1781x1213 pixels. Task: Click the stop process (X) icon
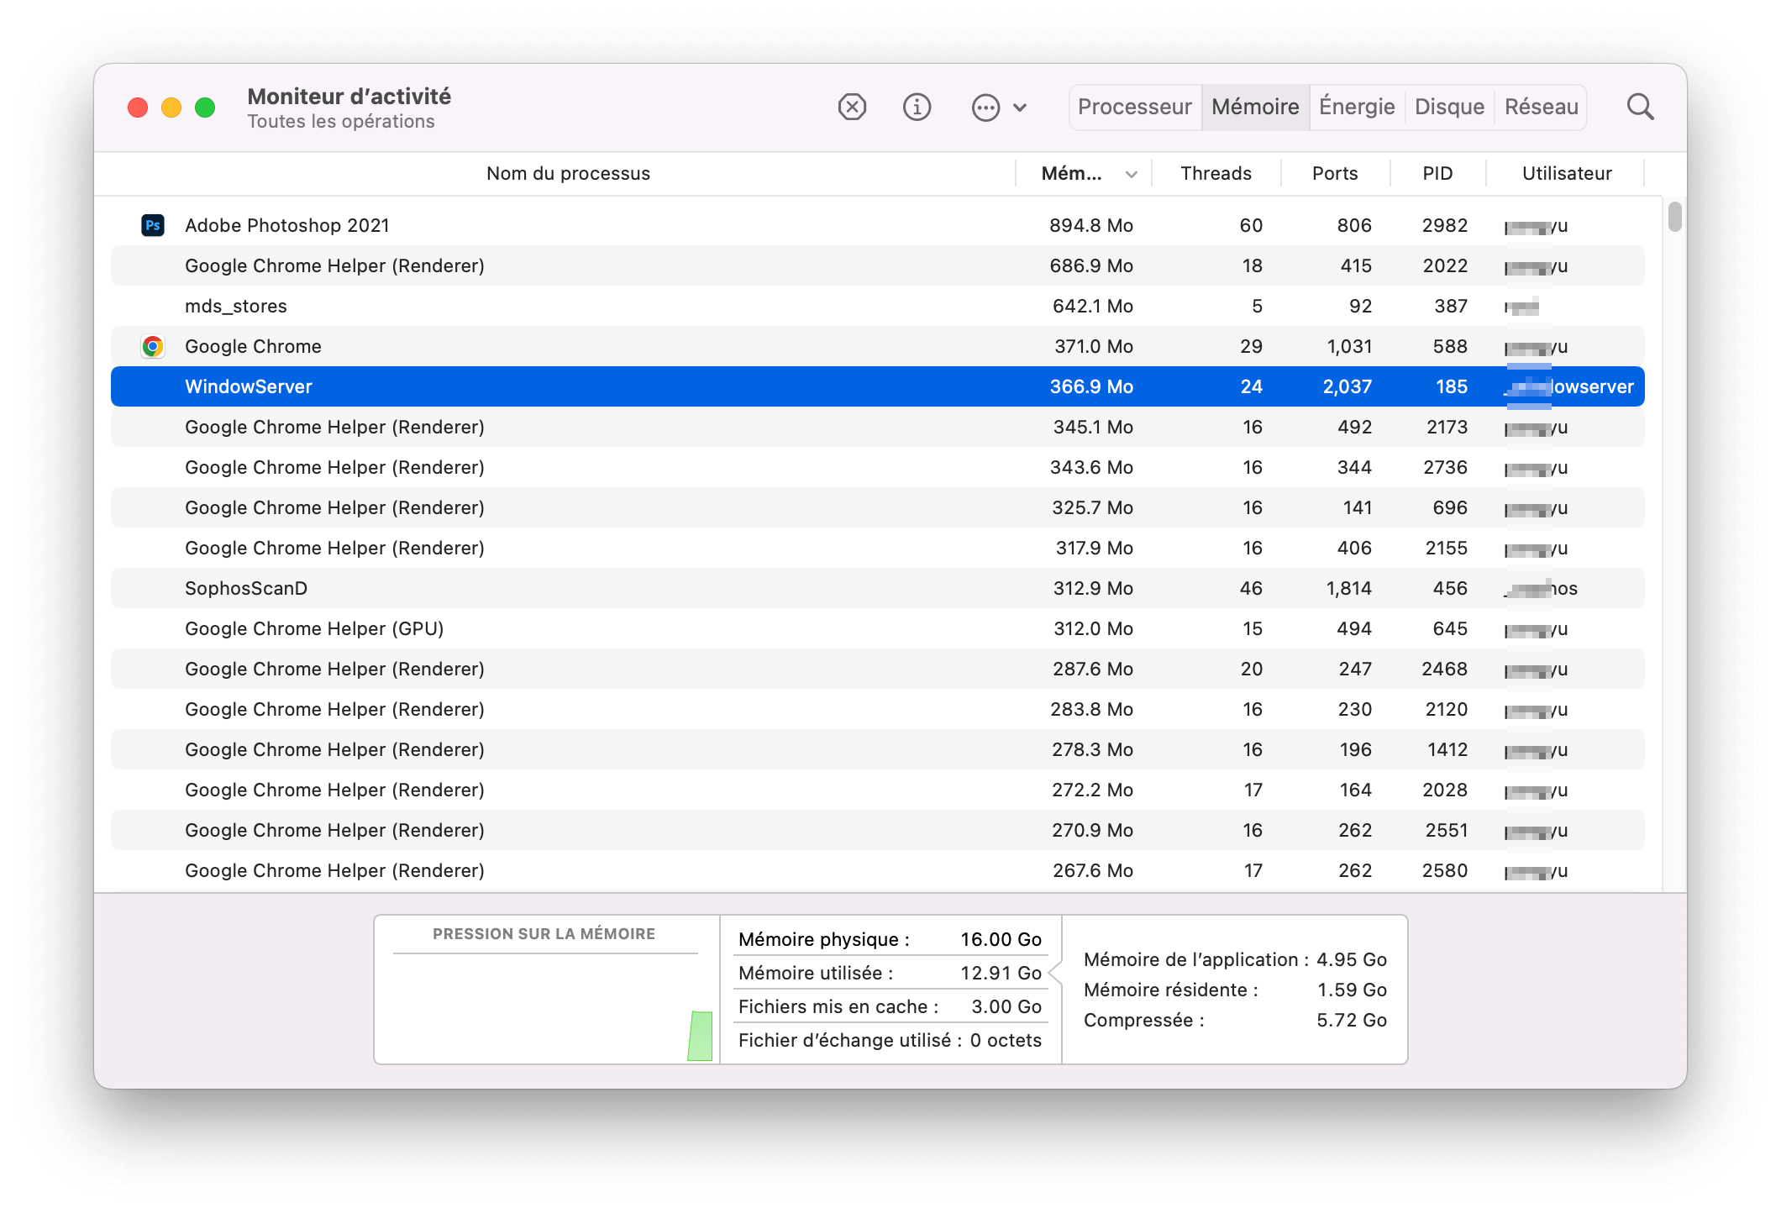pos(852,108)
